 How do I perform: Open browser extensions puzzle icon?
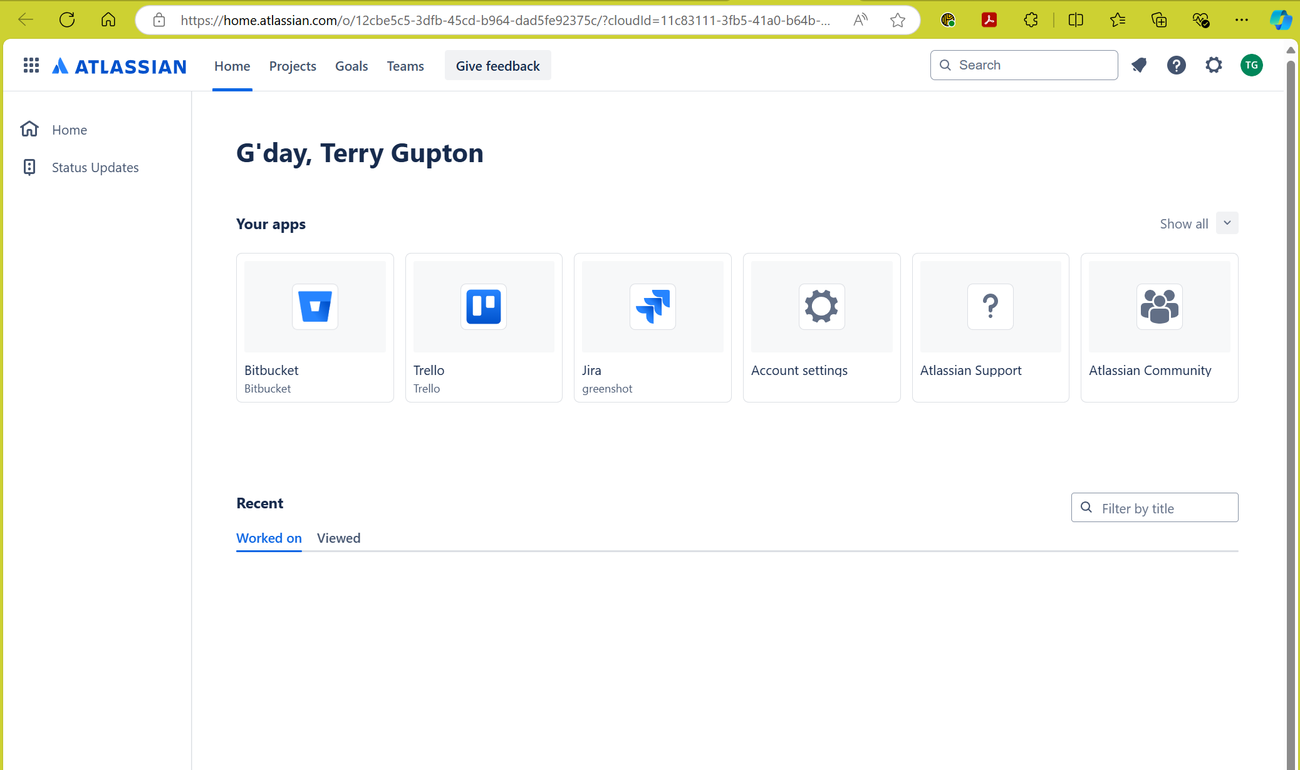click(1031, 20)
